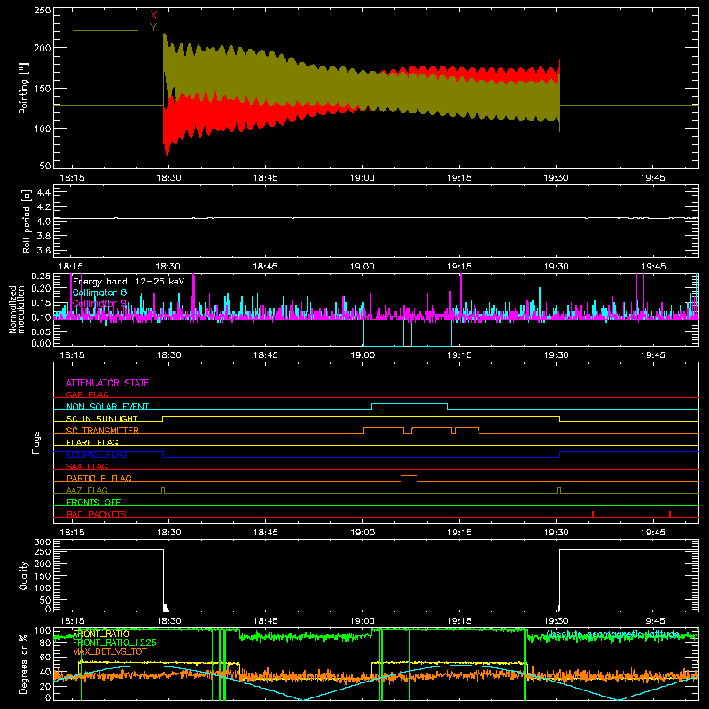Click the '300' tick on the Quality axis
This screenshot has width=709, height=709.
click(43, 542)
